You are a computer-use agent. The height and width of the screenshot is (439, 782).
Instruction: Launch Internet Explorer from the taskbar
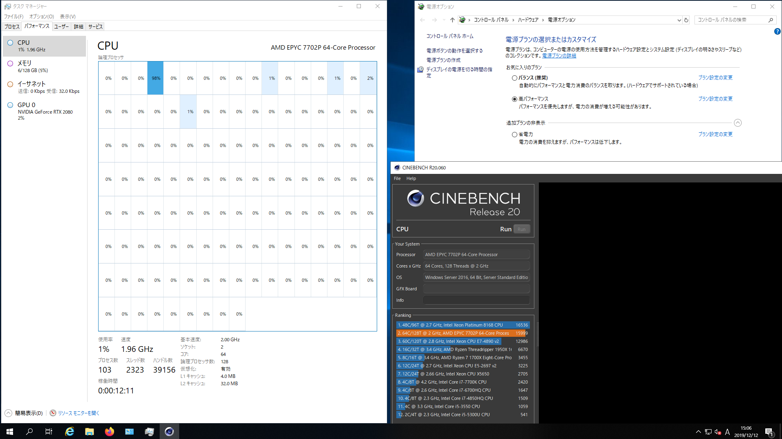[x=70, y=431]
